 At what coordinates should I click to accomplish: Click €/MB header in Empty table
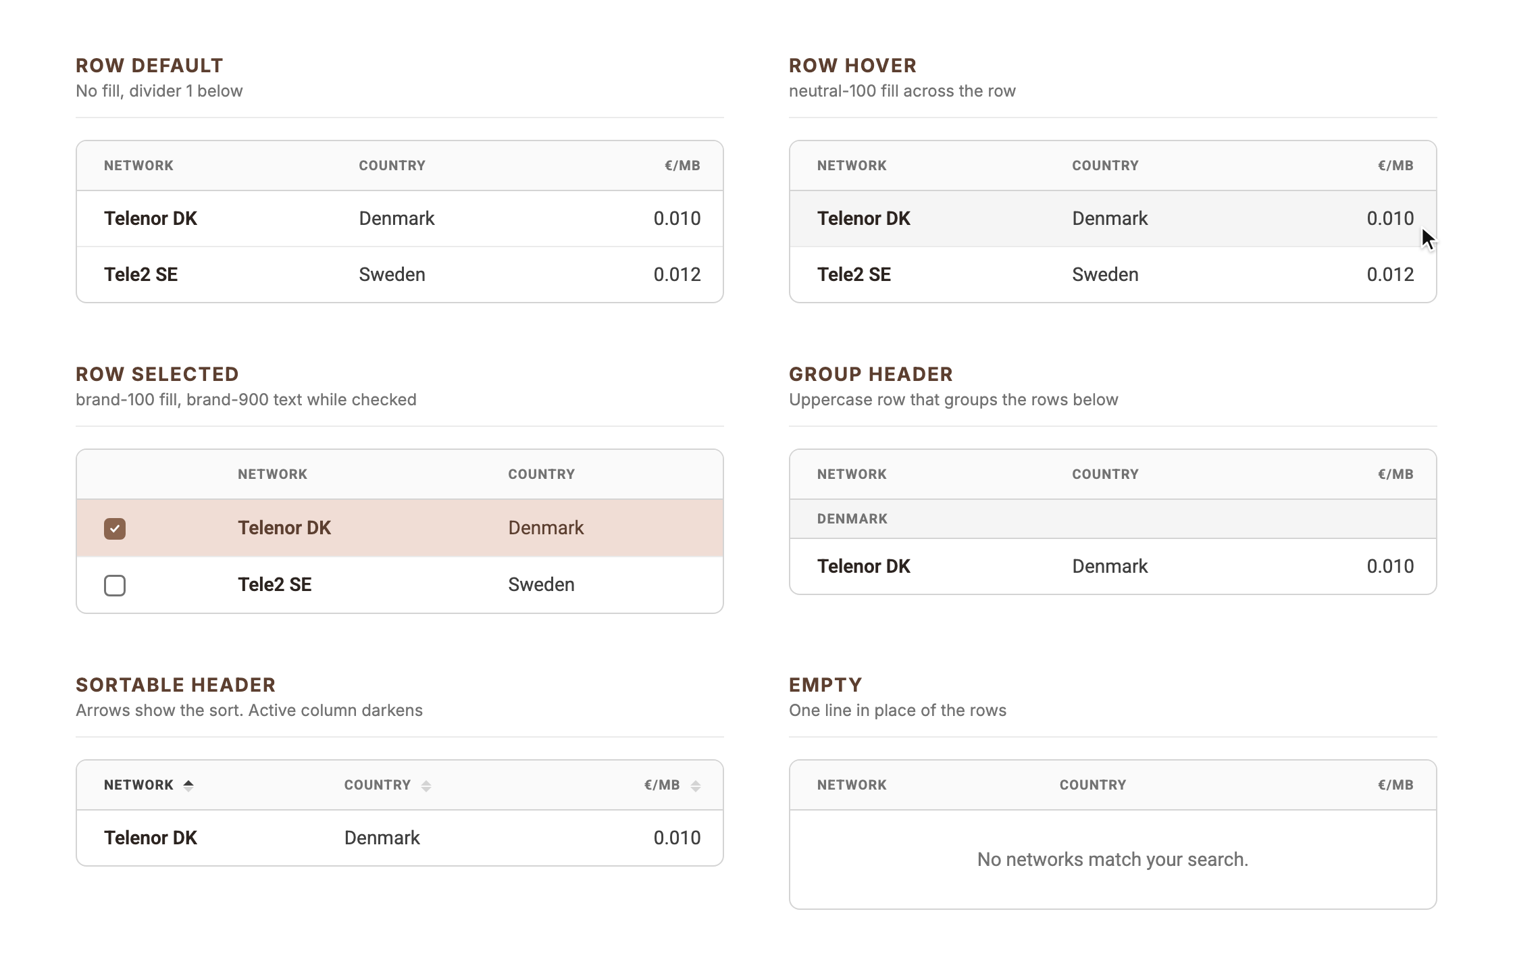click(x=1395, y=785)
